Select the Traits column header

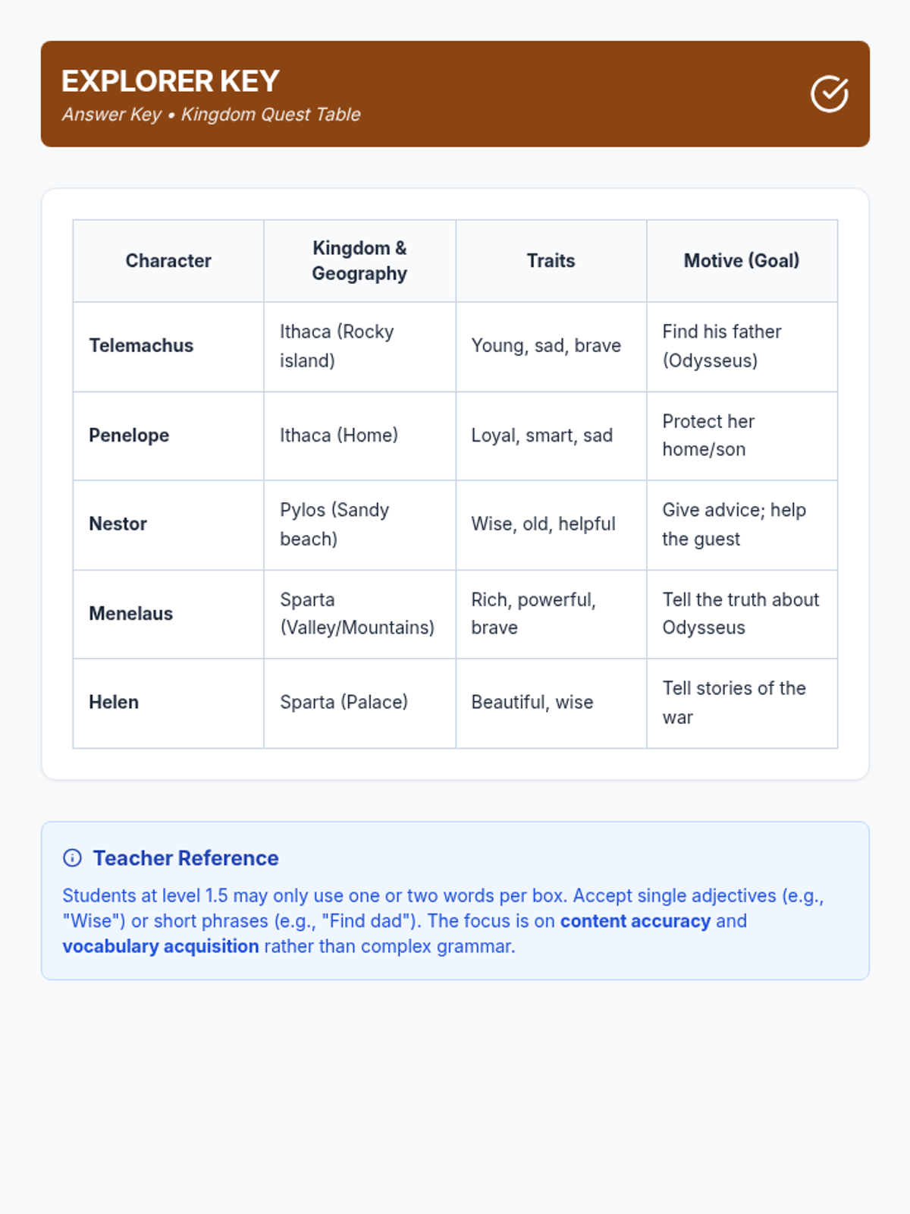click(x=551, y=261)
